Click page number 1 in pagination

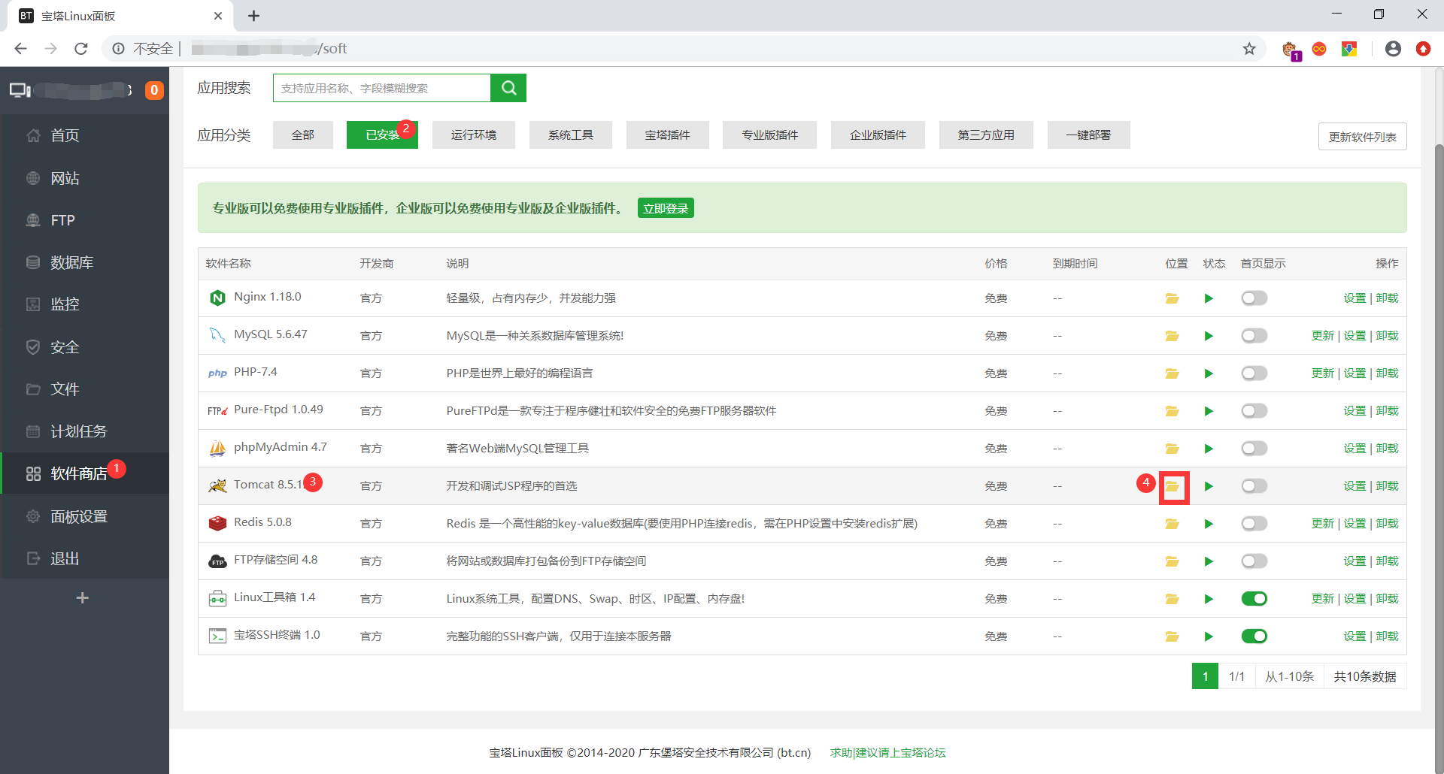(x=1205, y=676)
